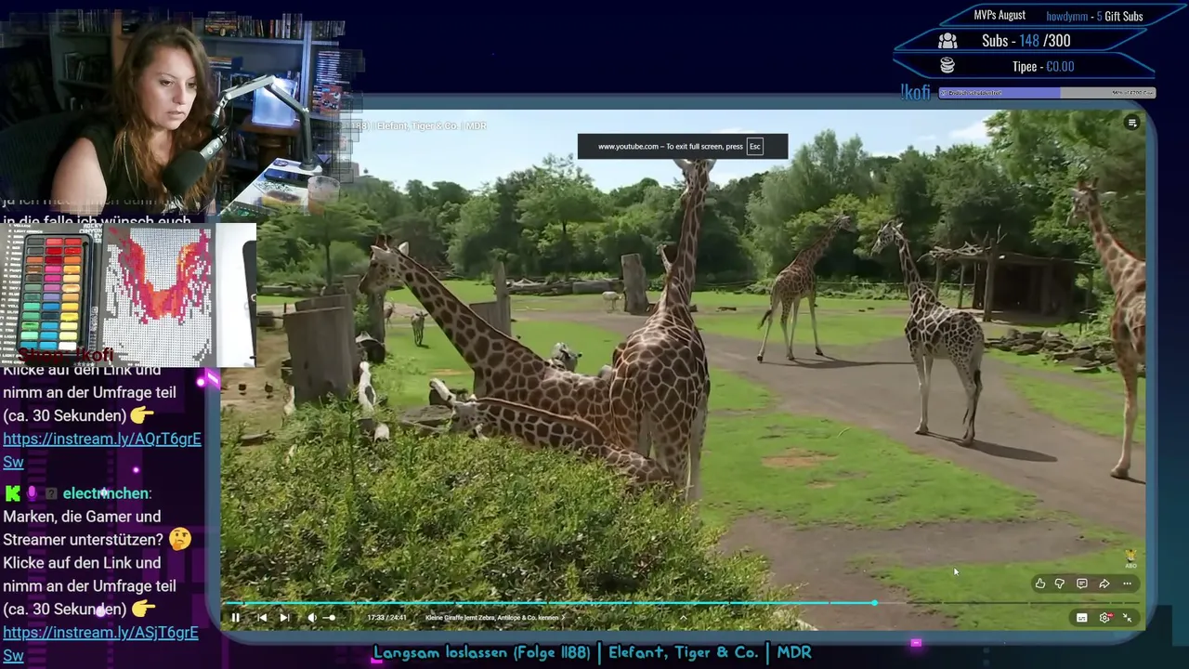
Task: Open the more actions ellipsis menu
Action: tap(1127, 584)
